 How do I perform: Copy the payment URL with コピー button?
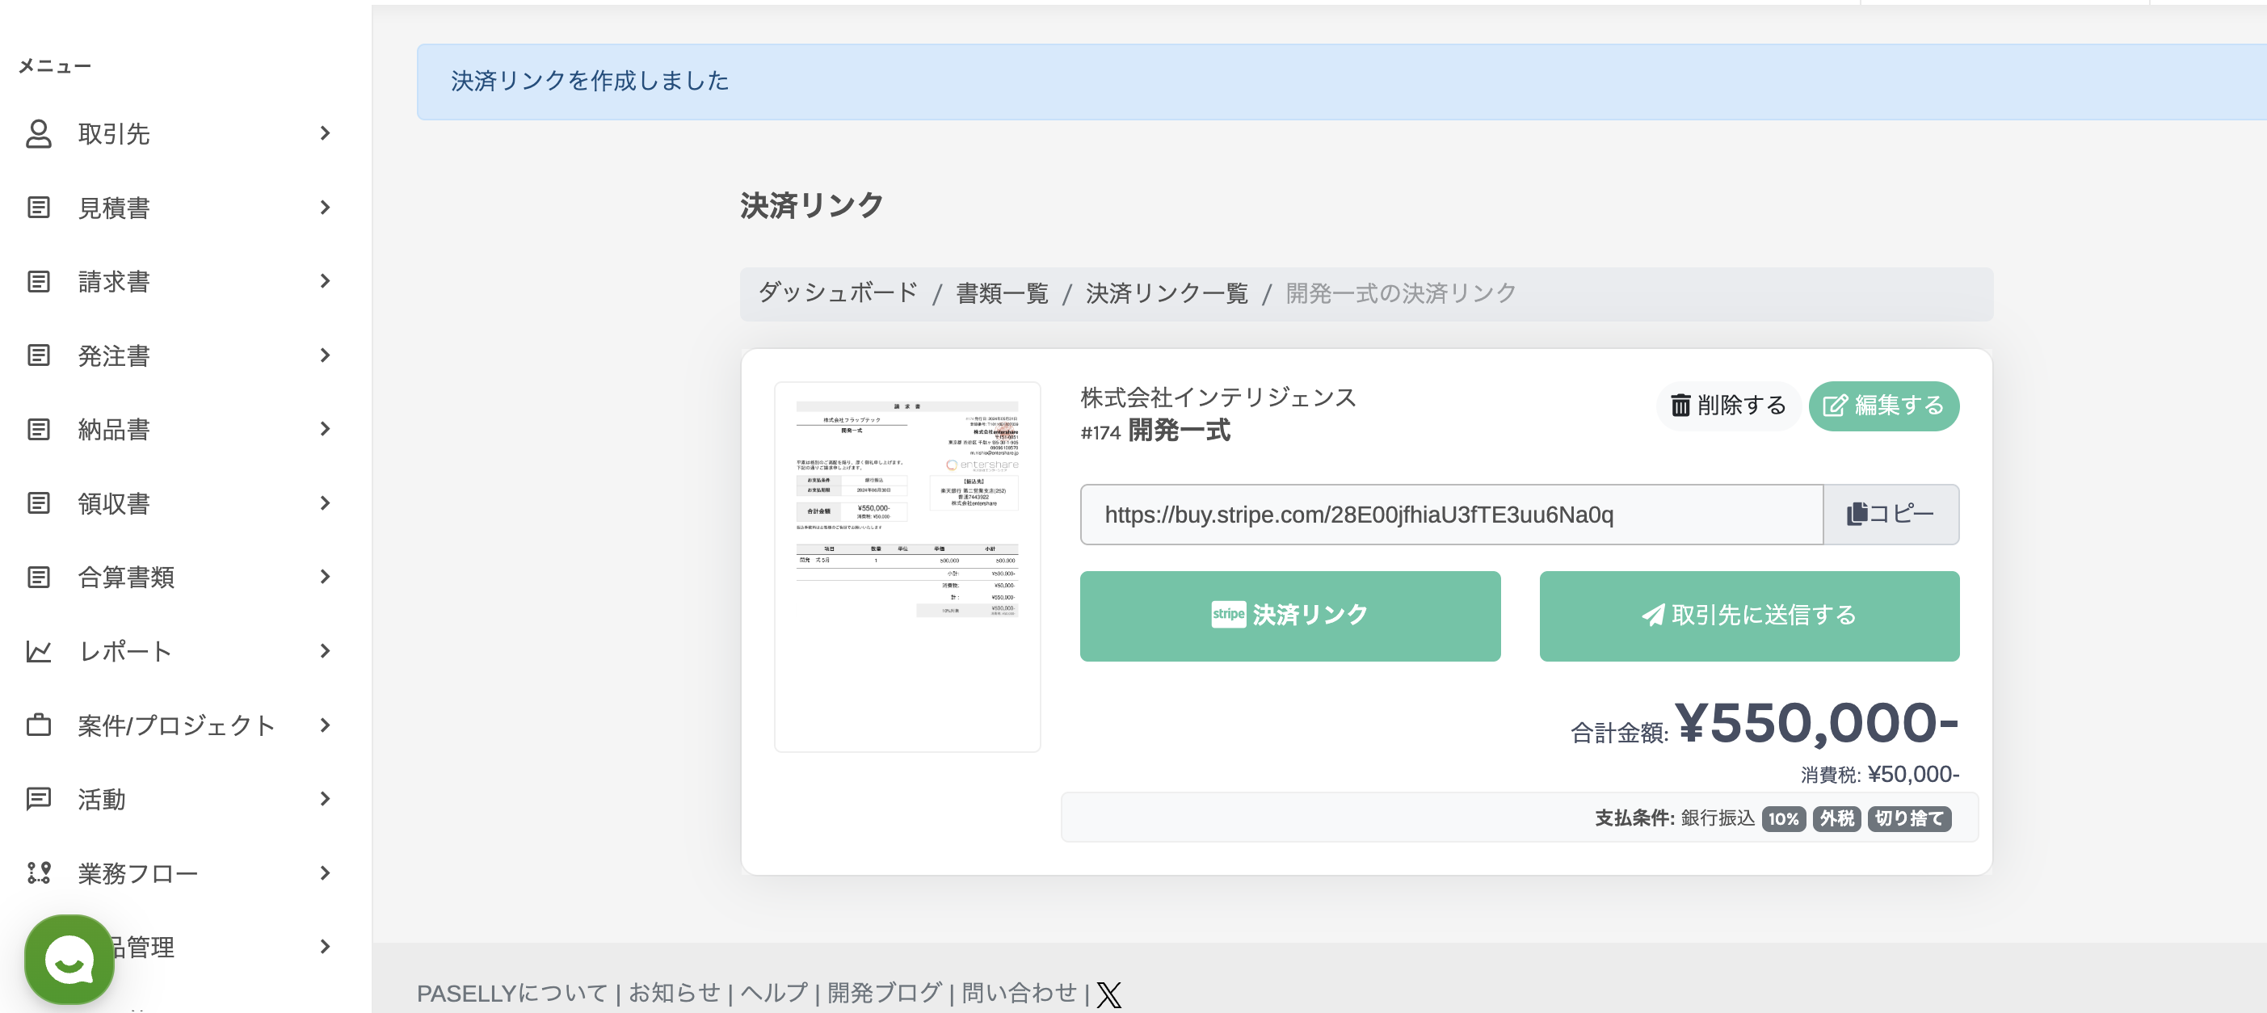click(1891, 514)
